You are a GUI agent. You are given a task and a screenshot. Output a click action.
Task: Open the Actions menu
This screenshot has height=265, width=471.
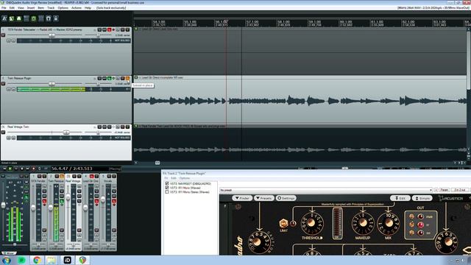(x=77, y=8)
